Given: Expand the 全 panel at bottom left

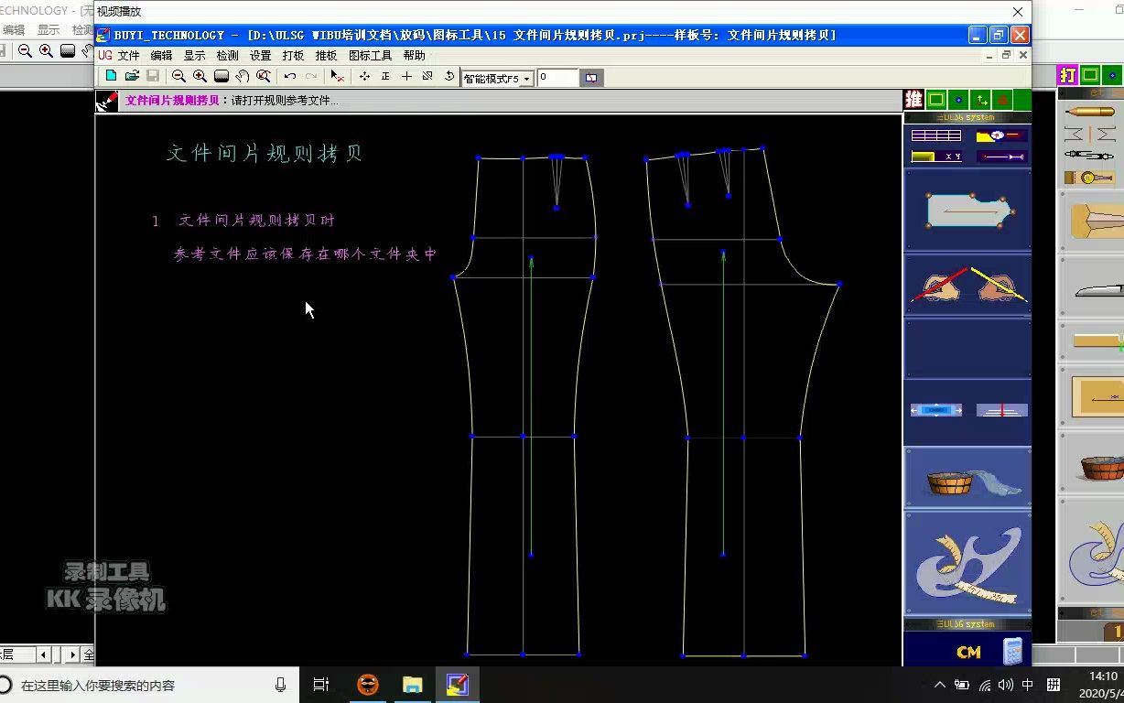Looking at the screenshot, I should pyautogui.click(x=89, y=654).
